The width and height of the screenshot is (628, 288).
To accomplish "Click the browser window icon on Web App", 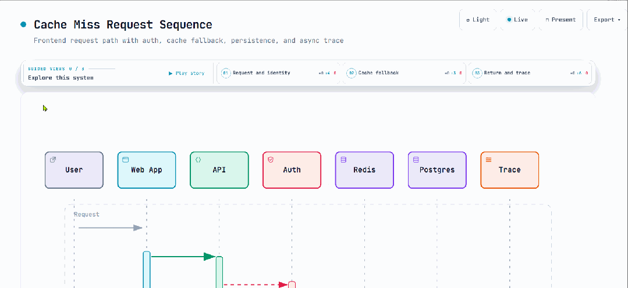I will pyautogui.click(x=125, y=160).
